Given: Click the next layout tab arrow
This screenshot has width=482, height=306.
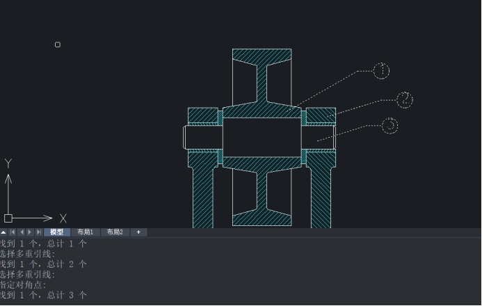Looking at the screenshot, I should [30, 232].
